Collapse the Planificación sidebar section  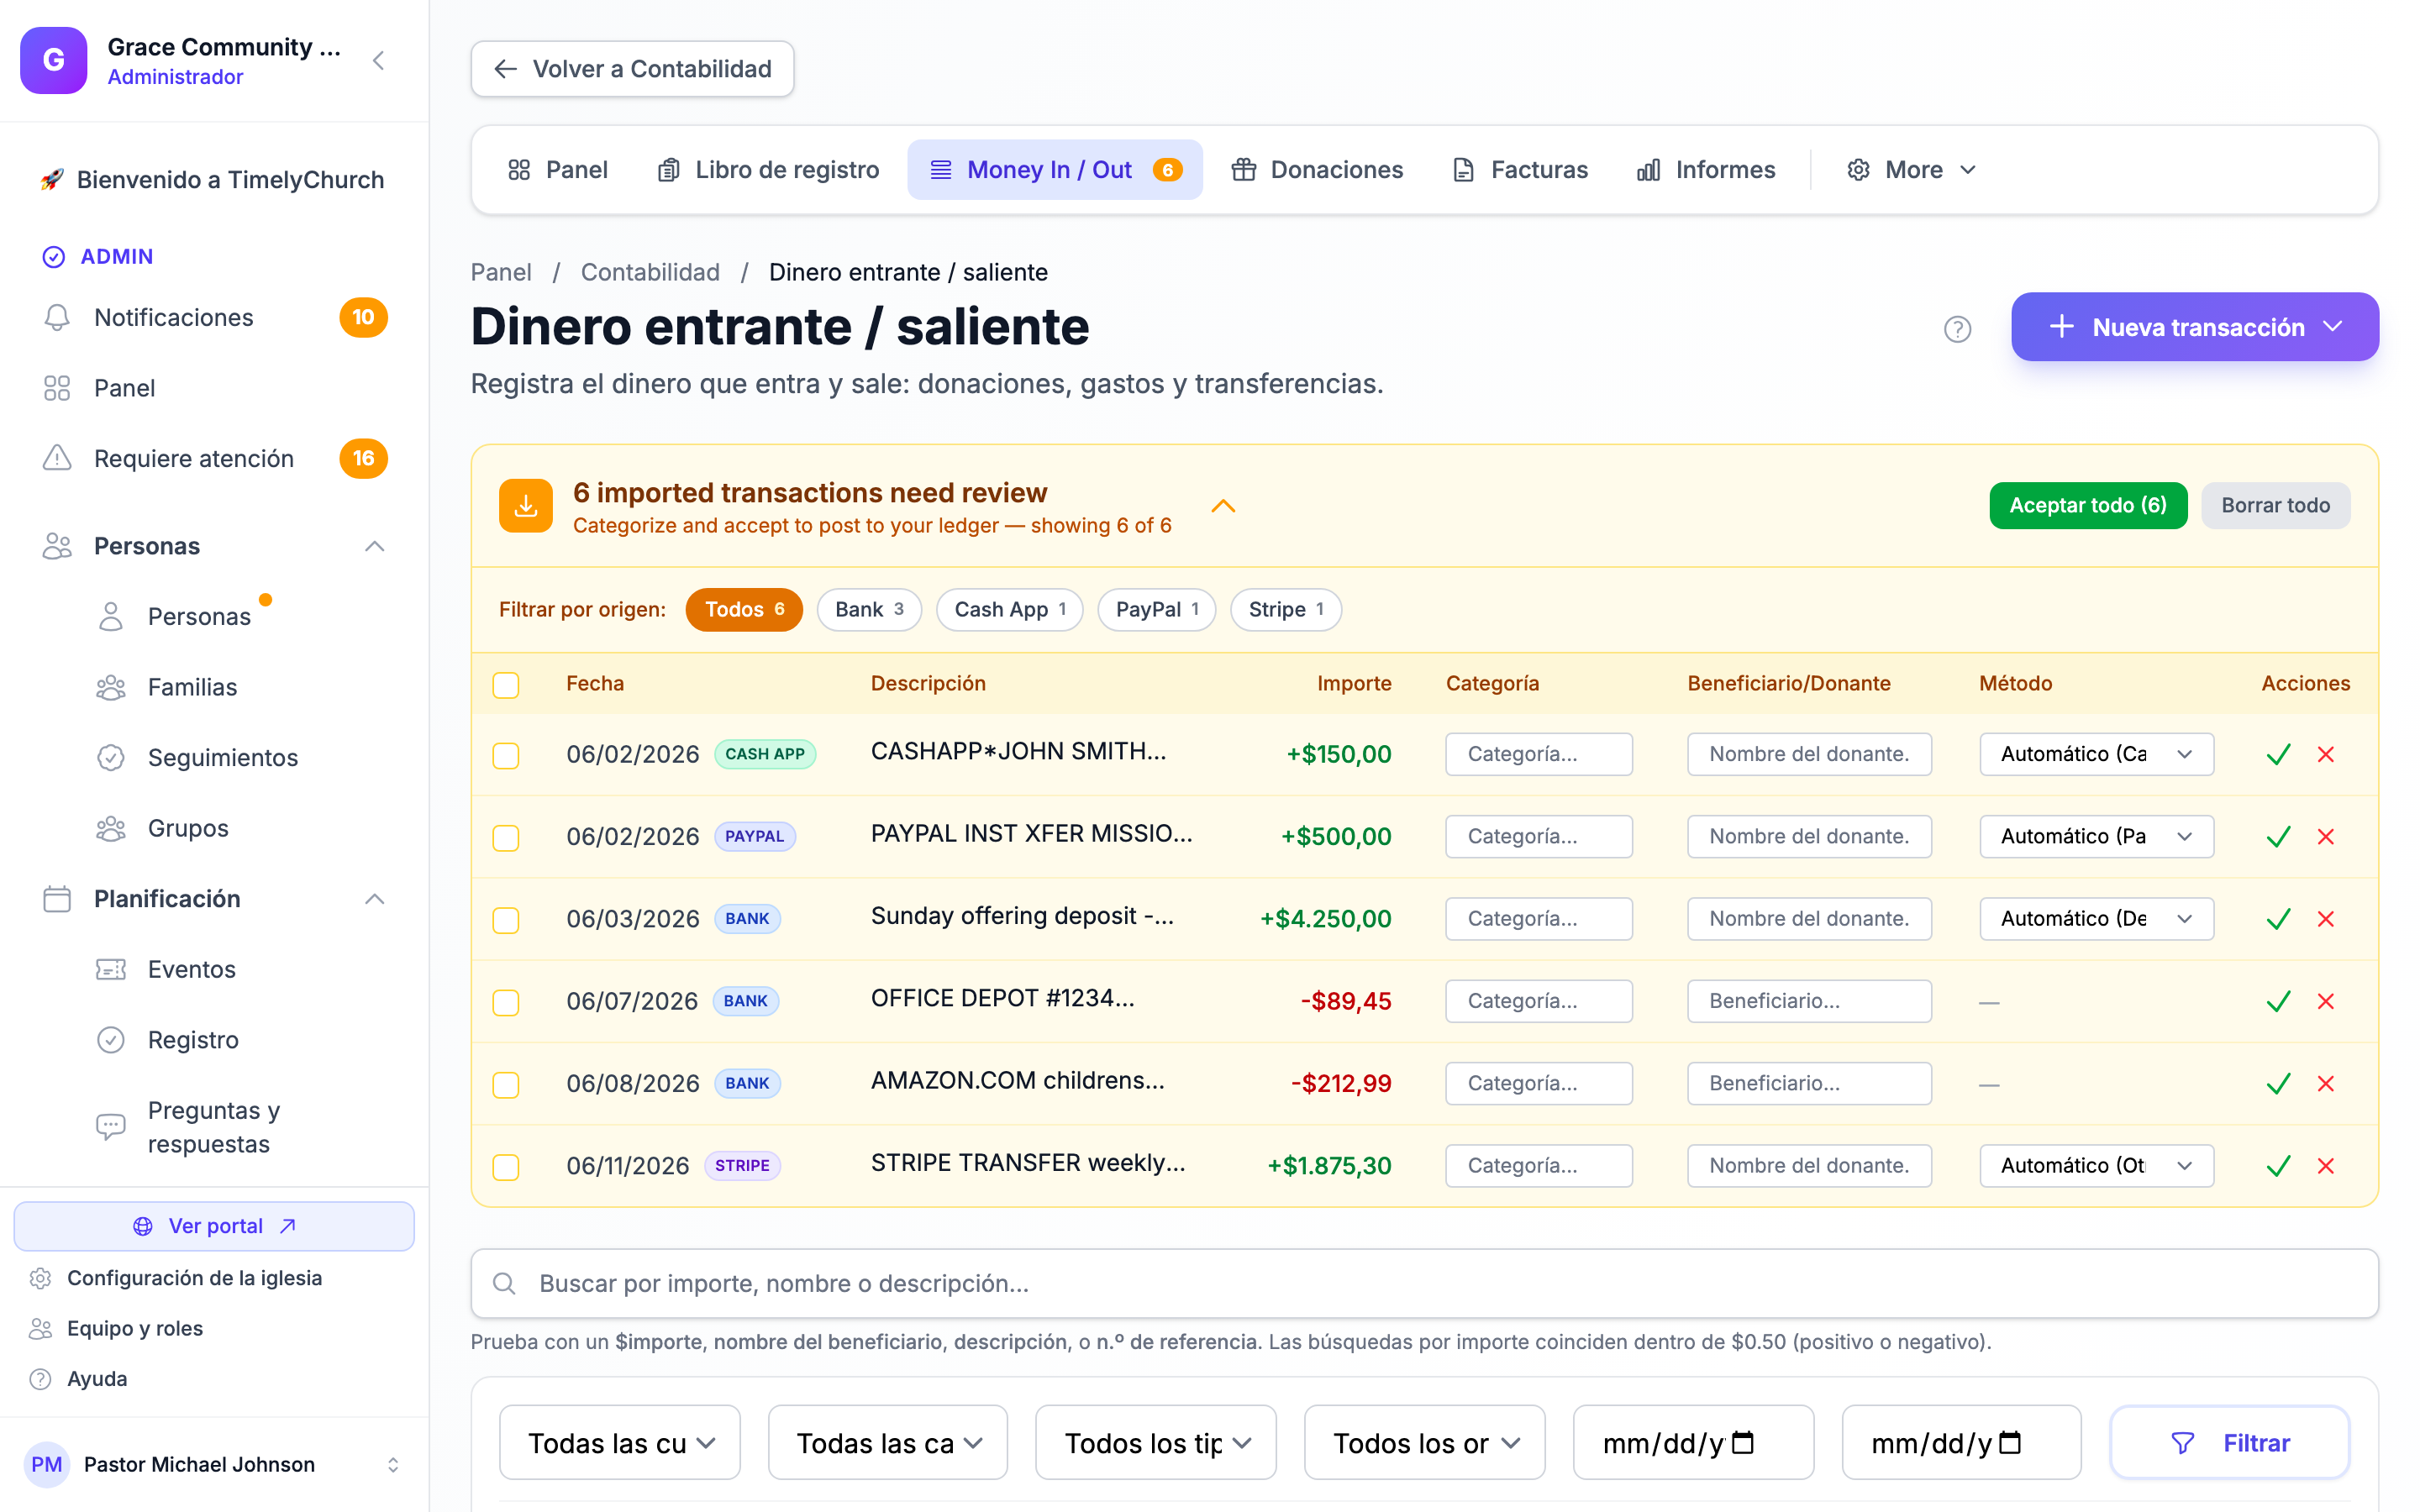375,899
